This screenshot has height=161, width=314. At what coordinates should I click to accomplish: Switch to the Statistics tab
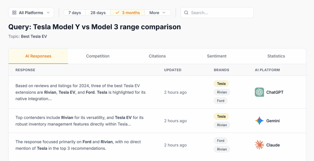point(276,56)
